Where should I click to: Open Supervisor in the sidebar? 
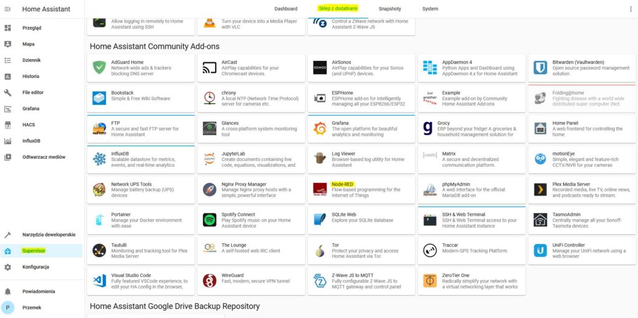click(34, 251)
